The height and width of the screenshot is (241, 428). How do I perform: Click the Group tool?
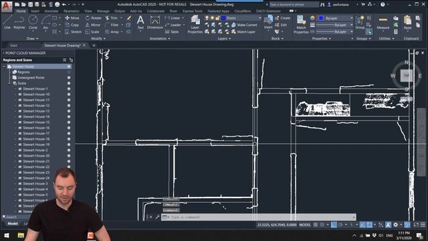360,22
